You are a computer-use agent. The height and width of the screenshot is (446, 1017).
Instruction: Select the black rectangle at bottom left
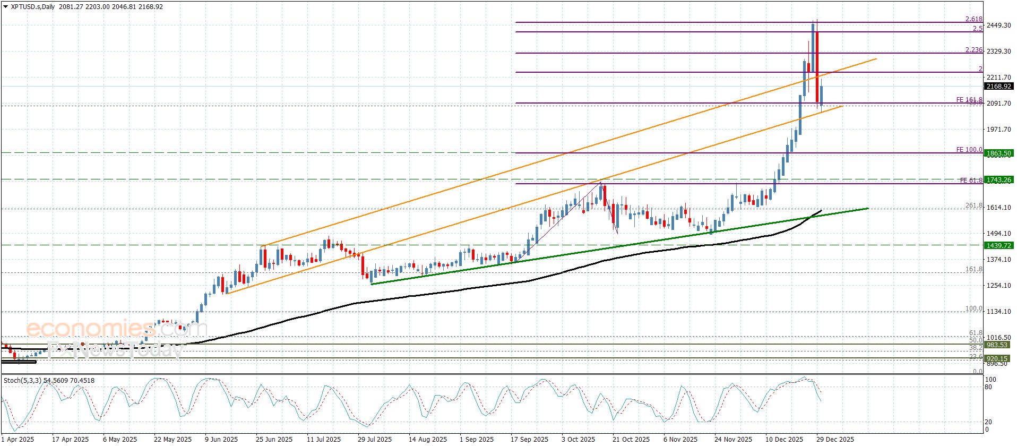[x=19, y=362]
